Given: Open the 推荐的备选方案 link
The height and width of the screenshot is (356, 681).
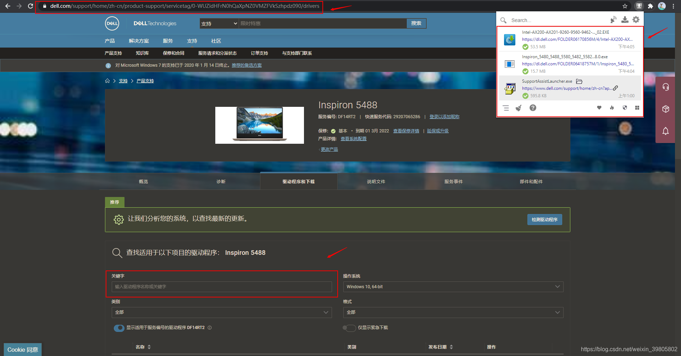Looking at the screenshot, I should point(247,65).
